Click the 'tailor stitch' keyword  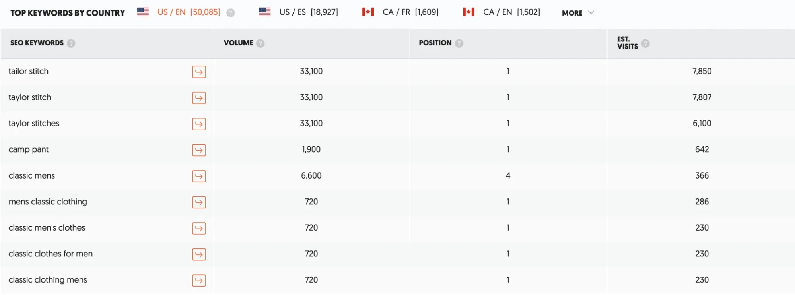(x=29, y=71)
